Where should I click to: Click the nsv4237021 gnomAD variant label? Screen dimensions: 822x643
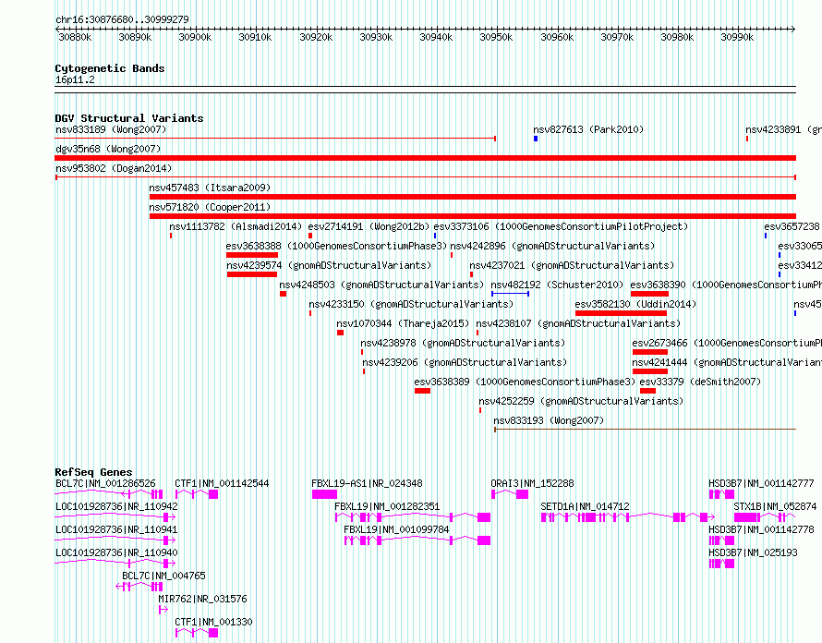tap(572, 265)
